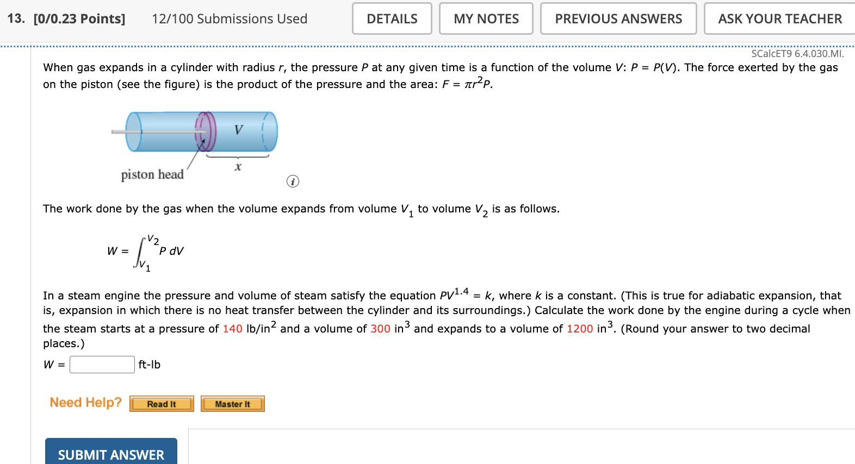Click the Read It help resource
This screenshot has width=855, height=464.
point(161,403)
